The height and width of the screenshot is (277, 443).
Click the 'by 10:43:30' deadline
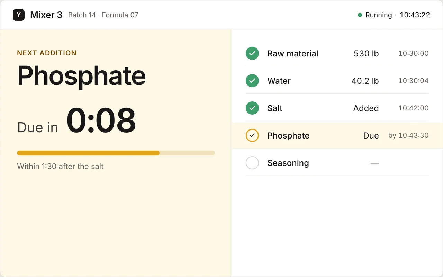pos(408,135)
